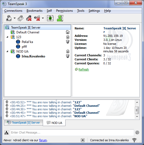This screenshot has height=145, width=144.
Task: Open the Bookmarks menu
Action: (x=34, y=11)
